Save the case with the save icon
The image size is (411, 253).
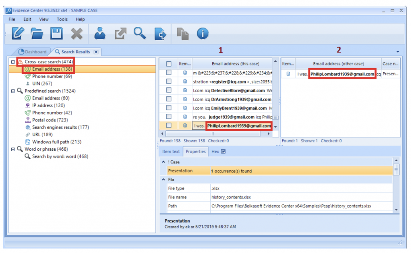tap(56, 33)
